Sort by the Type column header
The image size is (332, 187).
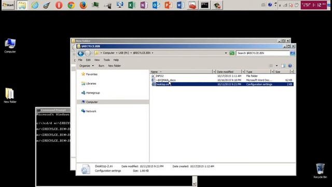point(258,72)
